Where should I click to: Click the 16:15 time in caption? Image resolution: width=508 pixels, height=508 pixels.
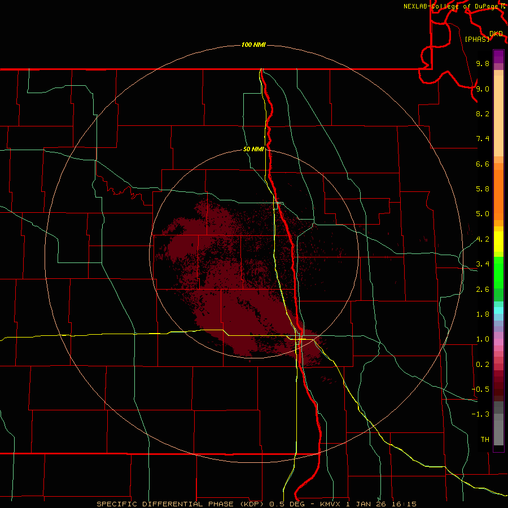404,504
